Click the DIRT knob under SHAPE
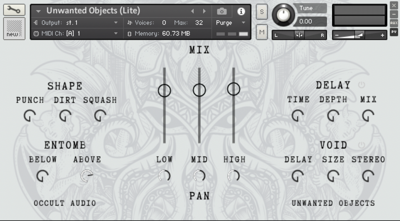The height and width of the screenshot is (221, 400). tap(65, 116)
